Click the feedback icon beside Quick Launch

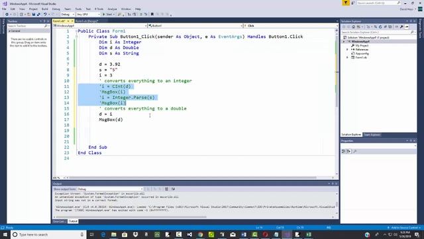(353, 3)
